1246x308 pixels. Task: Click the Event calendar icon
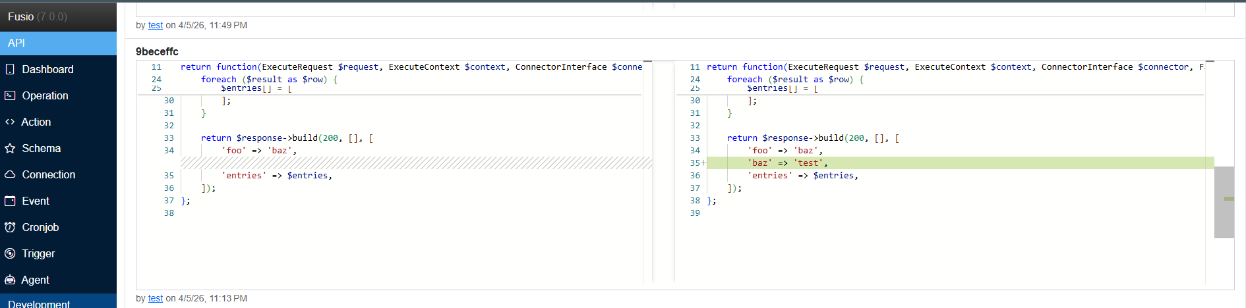pos(10,201)
